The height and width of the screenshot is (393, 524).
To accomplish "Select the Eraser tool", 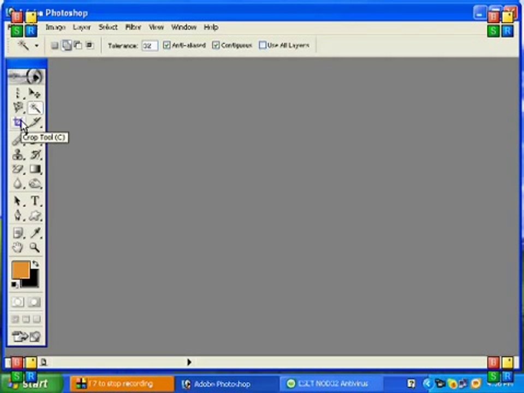I will (x=18, y=169).
